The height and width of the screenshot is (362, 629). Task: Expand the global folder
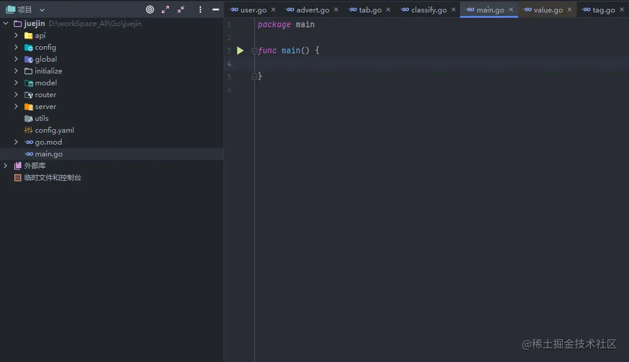coord(16,59)
